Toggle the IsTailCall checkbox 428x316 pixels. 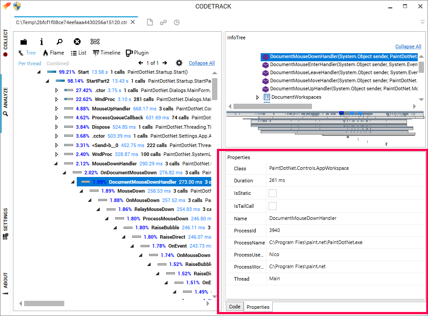click(272, 206)
